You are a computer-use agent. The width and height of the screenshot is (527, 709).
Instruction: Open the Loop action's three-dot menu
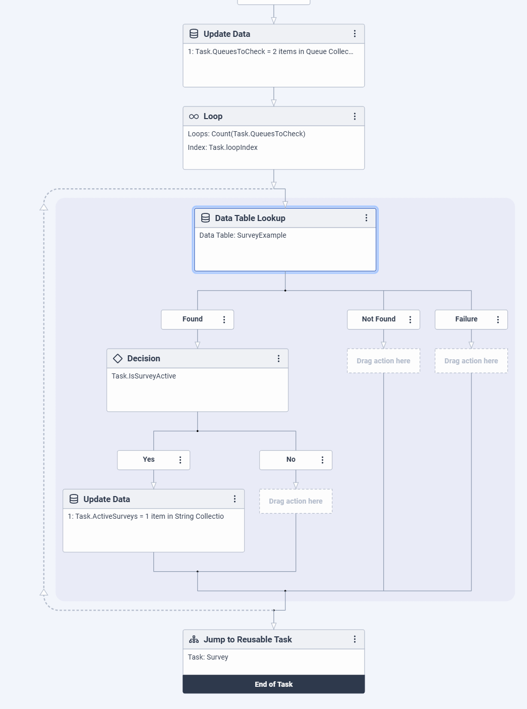click(355, 117)
